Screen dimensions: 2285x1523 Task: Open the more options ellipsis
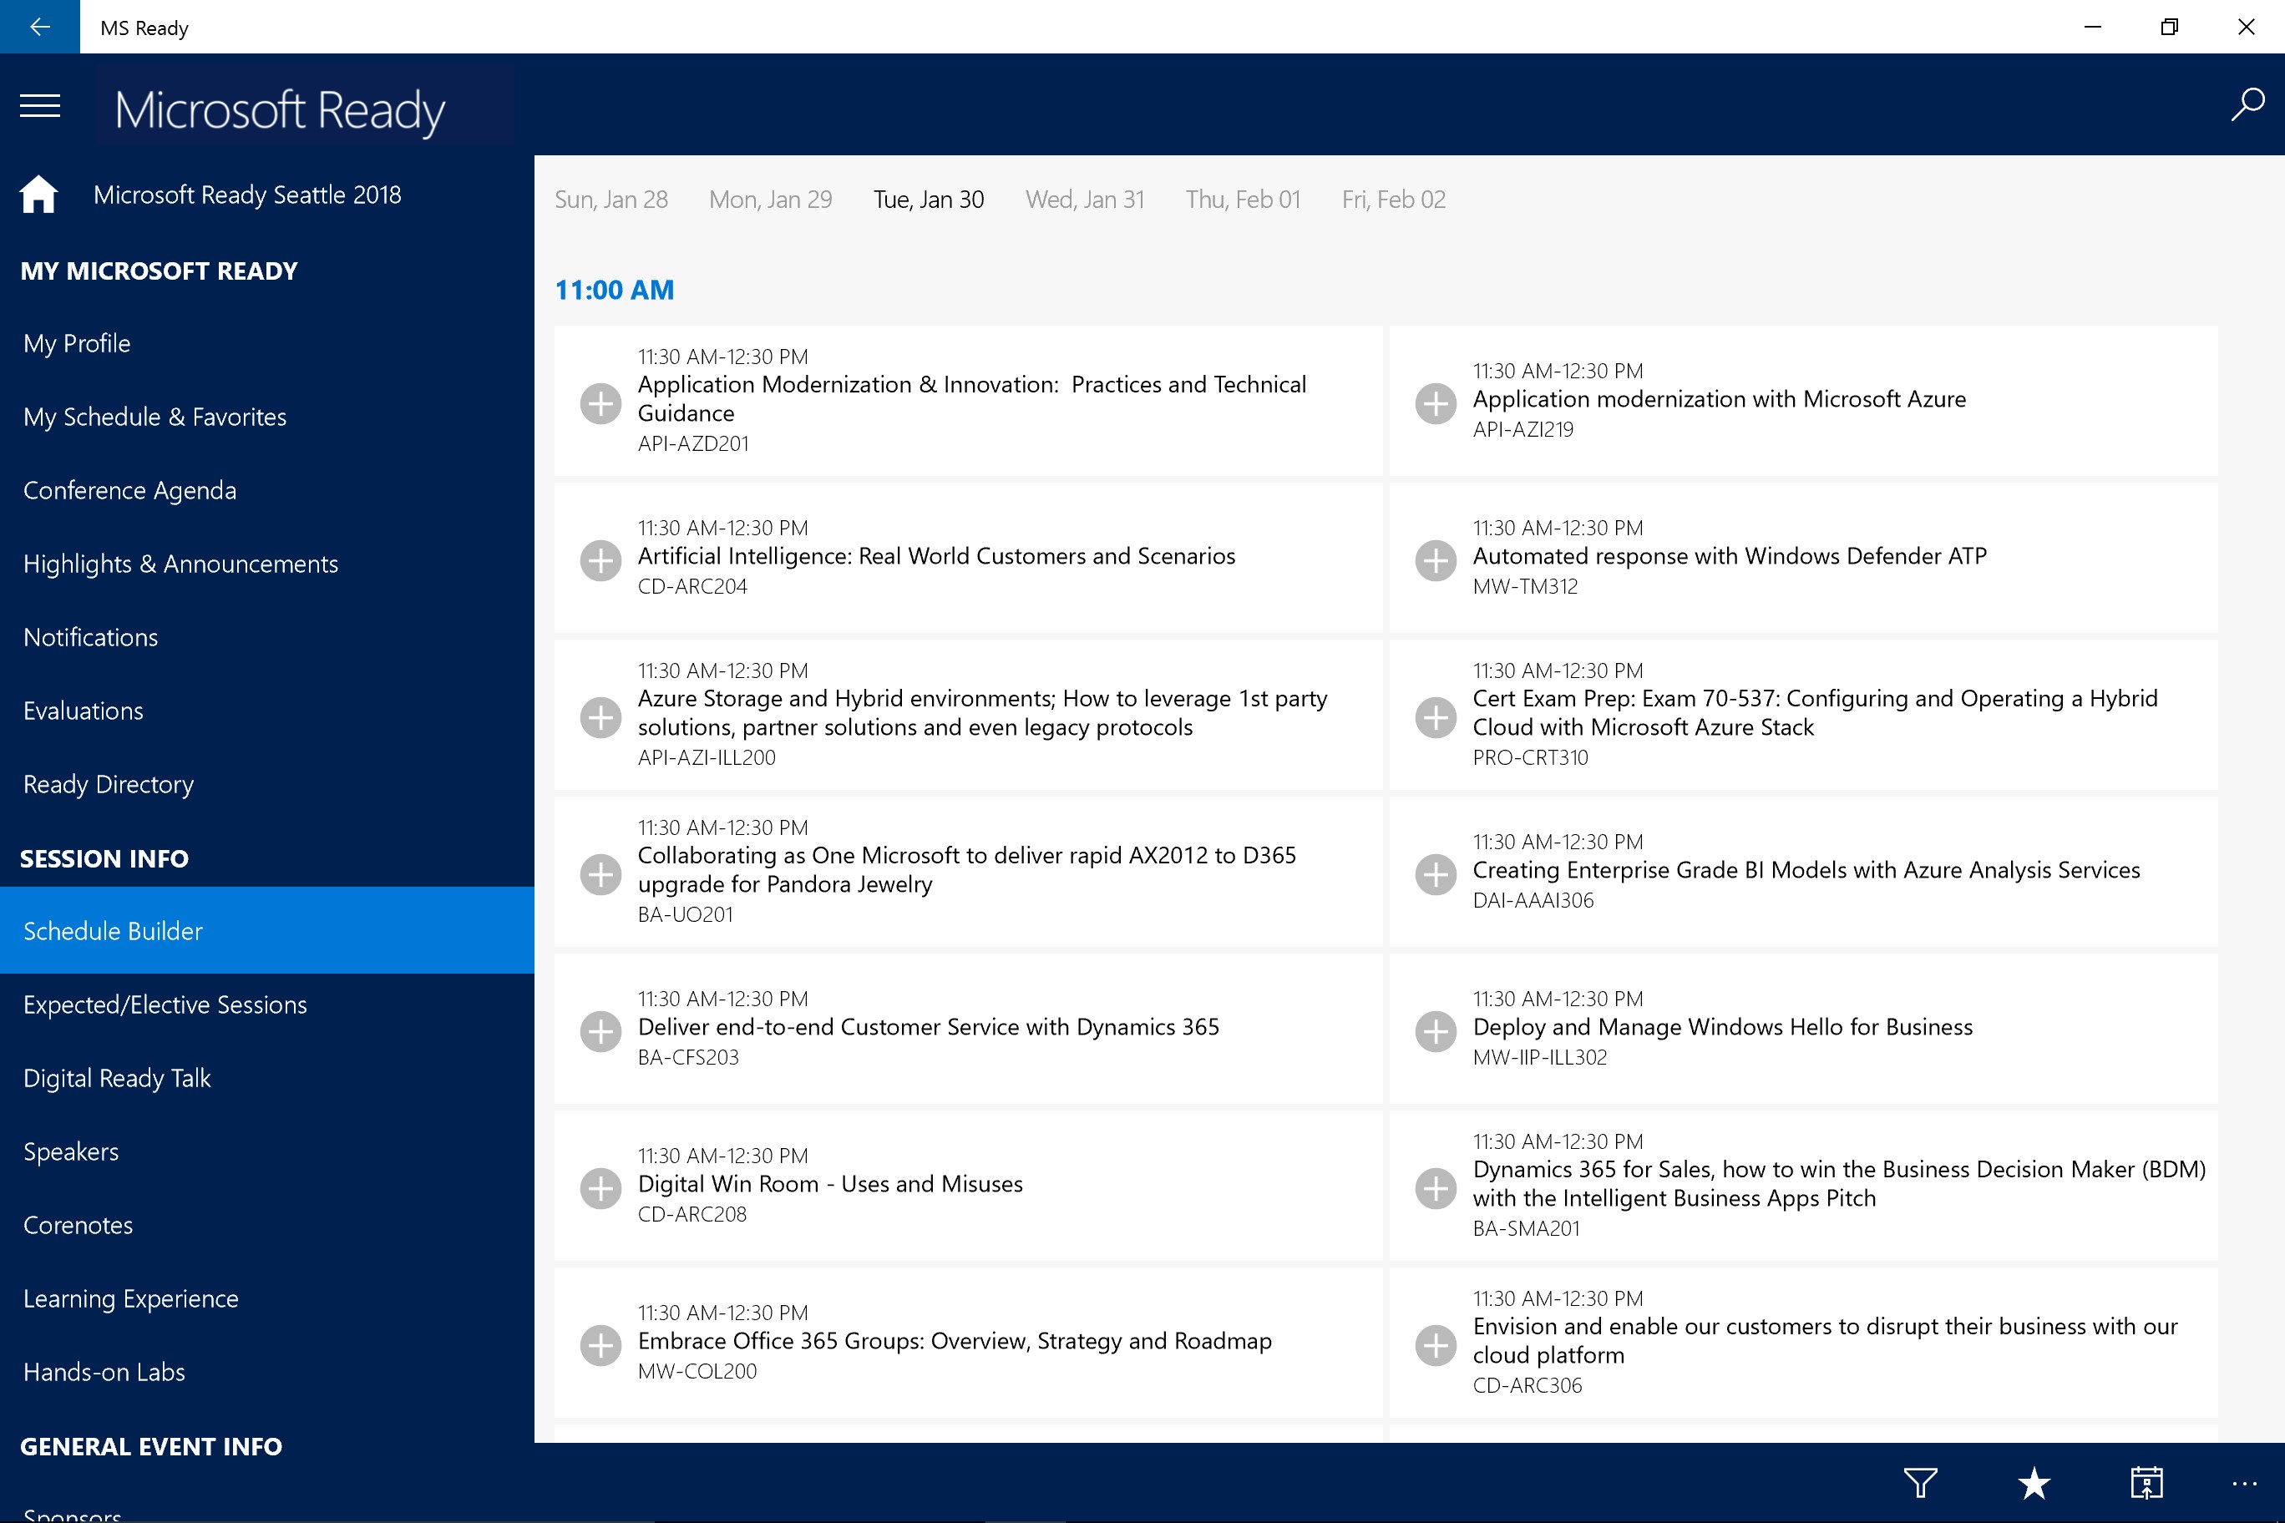pyautogui.click(x=2244, y=1483)
